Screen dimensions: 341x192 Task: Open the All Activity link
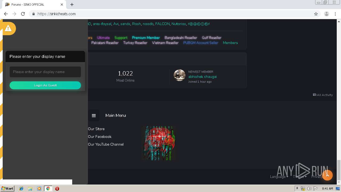coord(323,95)
